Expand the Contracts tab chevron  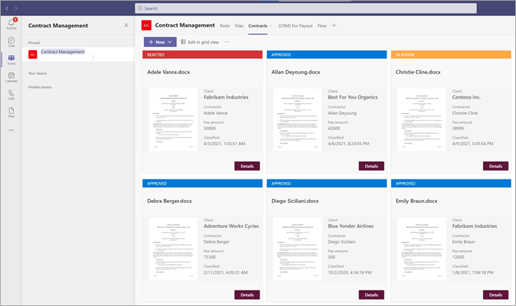click(x=270, y=26)
